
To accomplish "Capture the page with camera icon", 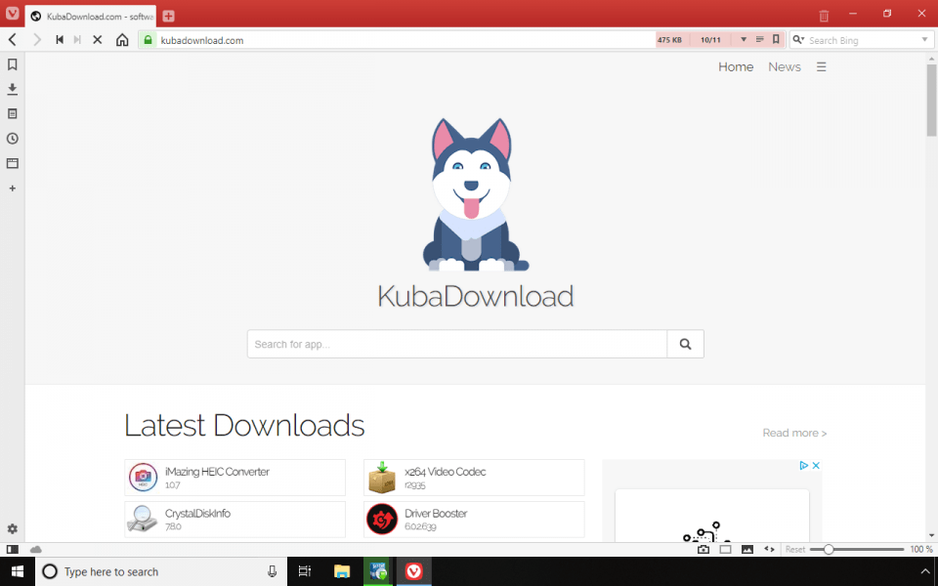I will coord(703,550).
